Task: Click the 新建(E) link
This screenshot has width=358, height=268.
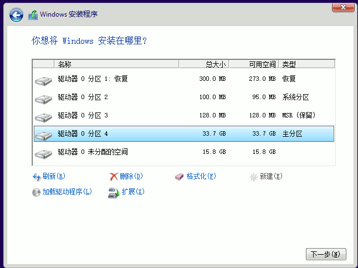Action: tap(271, 176)
